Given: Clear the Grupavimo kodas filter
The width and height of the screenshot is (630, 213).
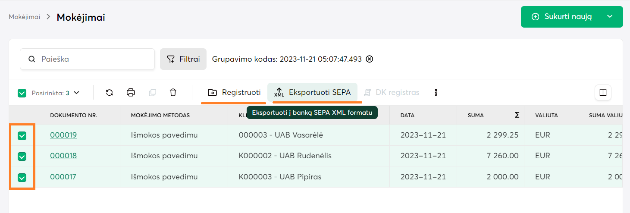Looking at the screenshot, I should (x=369, y=59).
